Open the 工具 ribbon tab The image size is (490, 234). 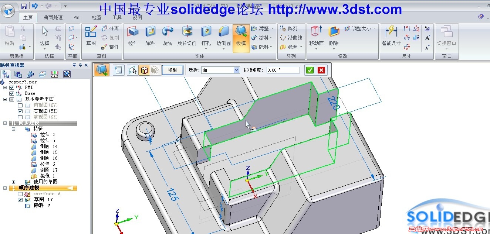point(117,17)
